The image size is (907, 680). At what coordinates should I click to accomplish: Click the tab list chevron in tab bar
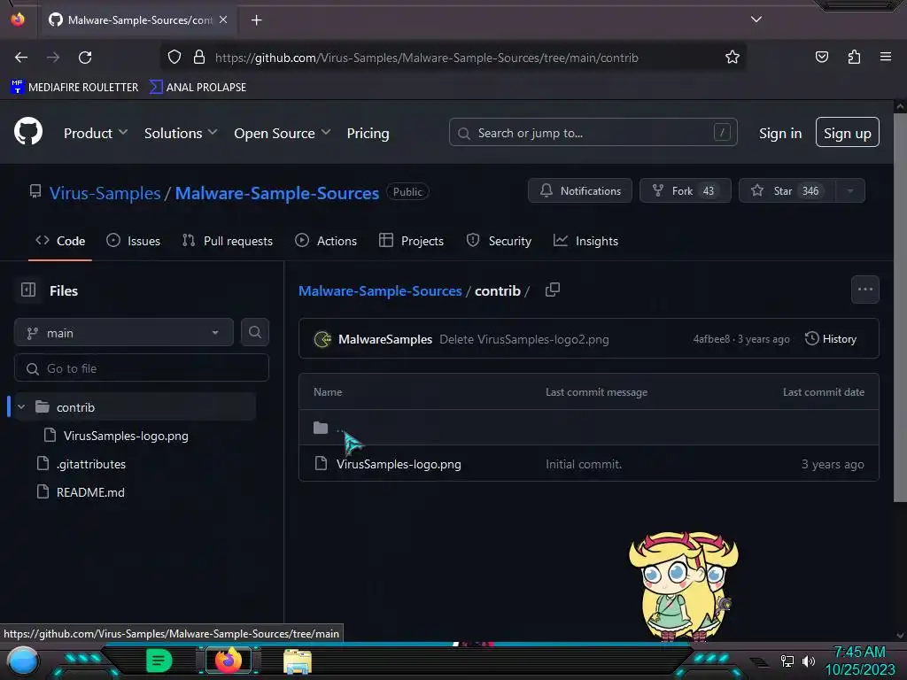pos(756,19)
